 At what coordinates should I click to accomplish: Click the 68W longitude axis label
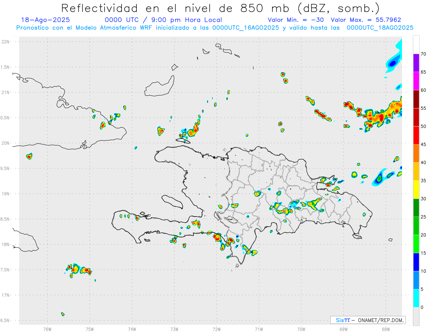tap(385, 329)
